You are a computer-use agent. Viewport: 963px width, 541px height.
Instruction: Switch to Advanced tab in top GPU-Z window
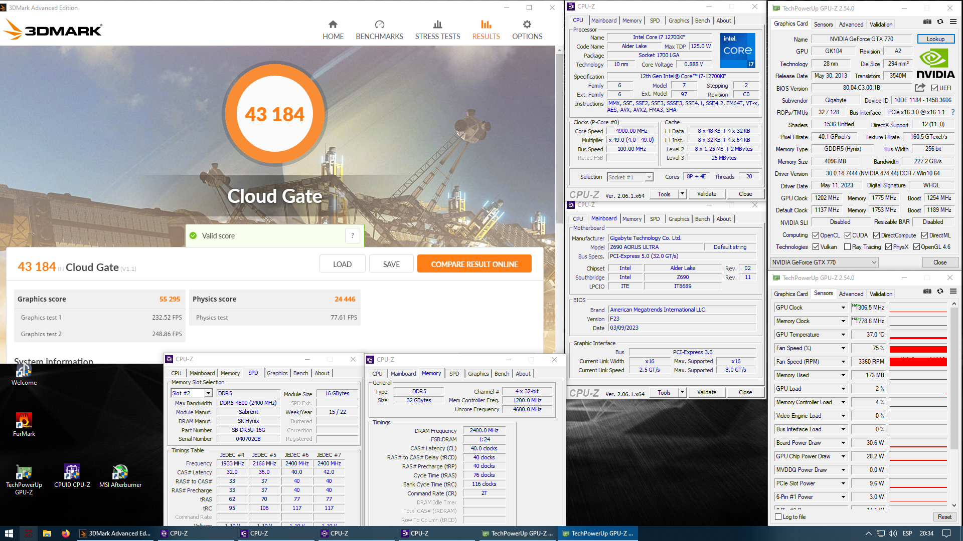click(x=851, y=24)
